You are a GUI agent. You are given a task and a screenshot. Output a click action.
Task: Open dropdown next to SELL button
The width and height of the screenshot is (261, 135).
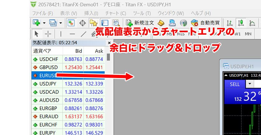coord(250,84)
